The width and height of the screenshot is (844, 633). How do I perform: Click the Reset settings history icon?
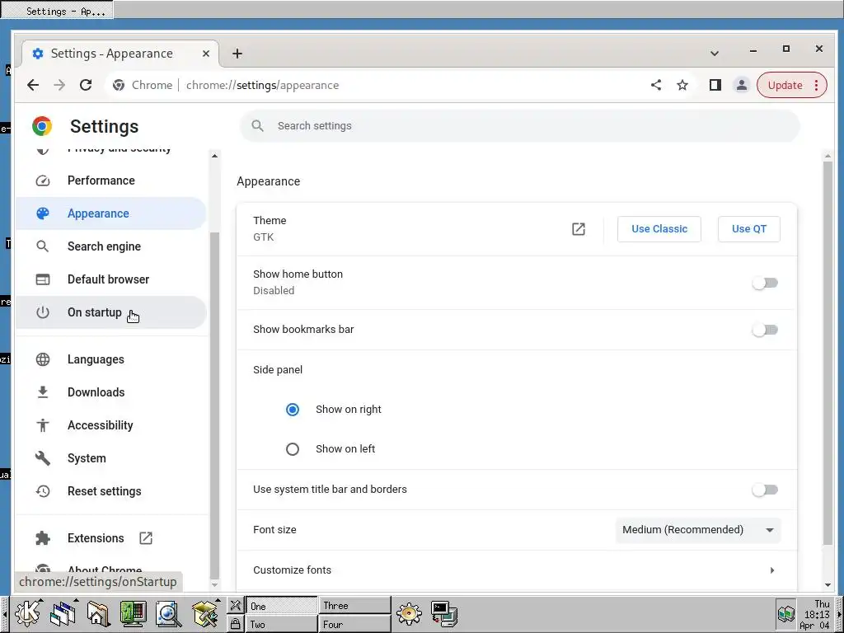pos(43,491)
